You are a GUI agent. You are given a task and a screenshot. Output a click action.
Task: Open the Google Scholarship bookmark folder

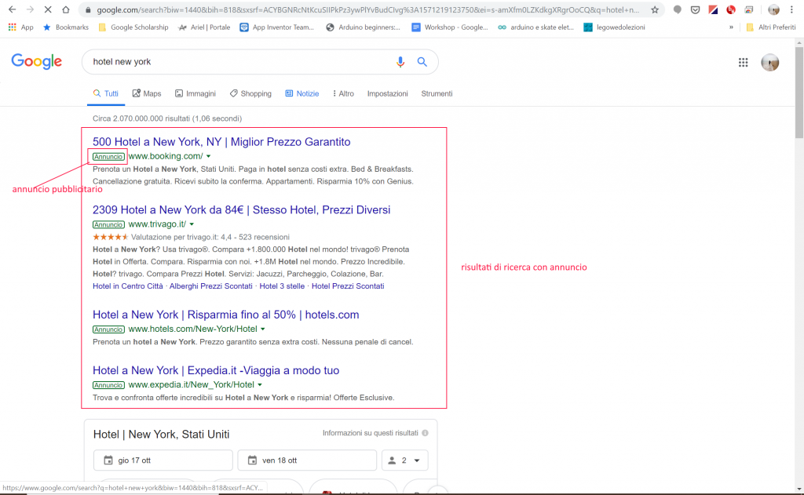[x=133, y=27]
